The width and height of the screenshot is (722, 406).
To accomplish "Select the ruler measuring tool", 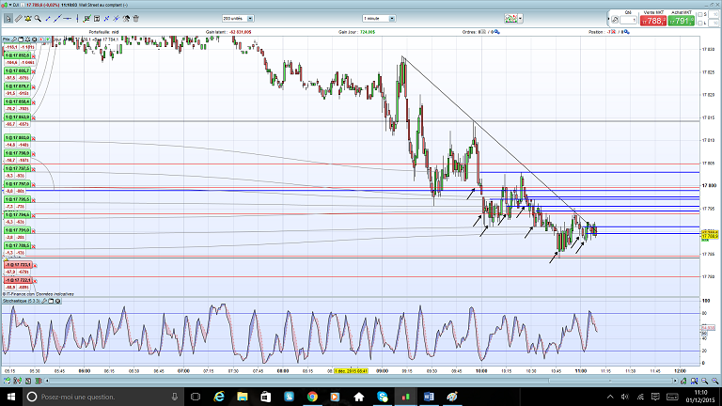I will [19, 19].
